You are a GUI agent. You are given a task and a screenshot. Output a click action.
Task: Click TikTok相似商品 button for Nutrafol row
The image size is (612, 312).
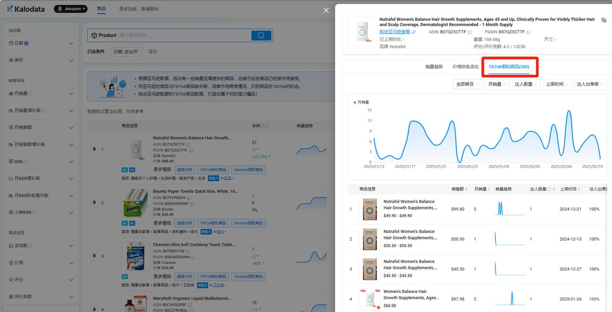[x=213, y=169]
